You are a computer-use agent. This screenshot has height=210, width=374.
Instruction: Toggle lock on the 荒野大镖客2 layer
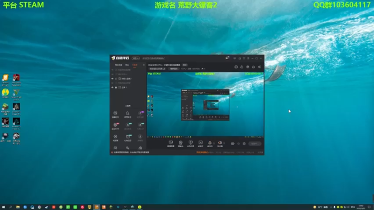click(116, 78)
